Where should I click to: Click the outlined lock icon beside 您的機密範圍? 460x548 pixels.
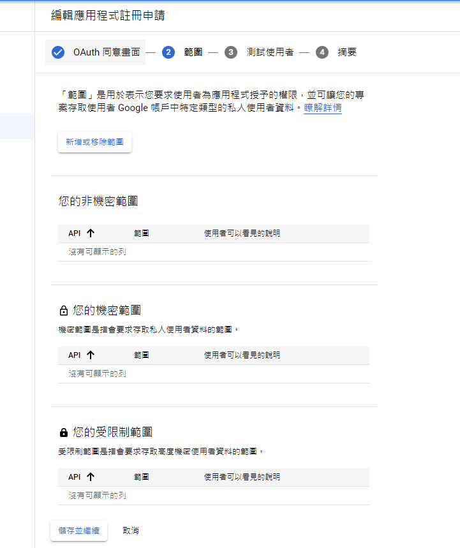coord(64,310)
